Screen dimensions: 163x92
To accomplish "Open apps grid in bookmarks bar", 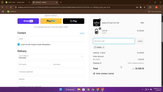I will pos(3,11).
